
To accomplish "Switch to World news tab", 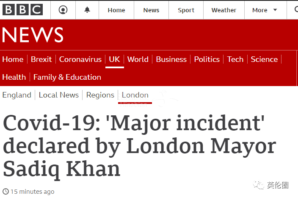I will pos(138,59).
